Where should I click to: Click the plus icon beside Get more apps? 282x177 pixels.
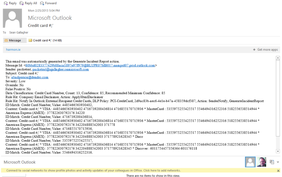click(x=254, y=50)
